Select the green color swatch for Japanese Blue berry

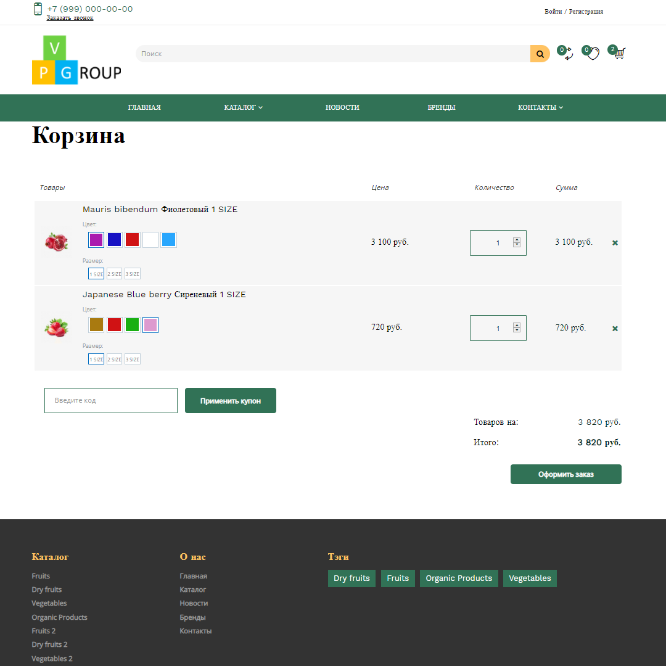click(x=132, y=325)
